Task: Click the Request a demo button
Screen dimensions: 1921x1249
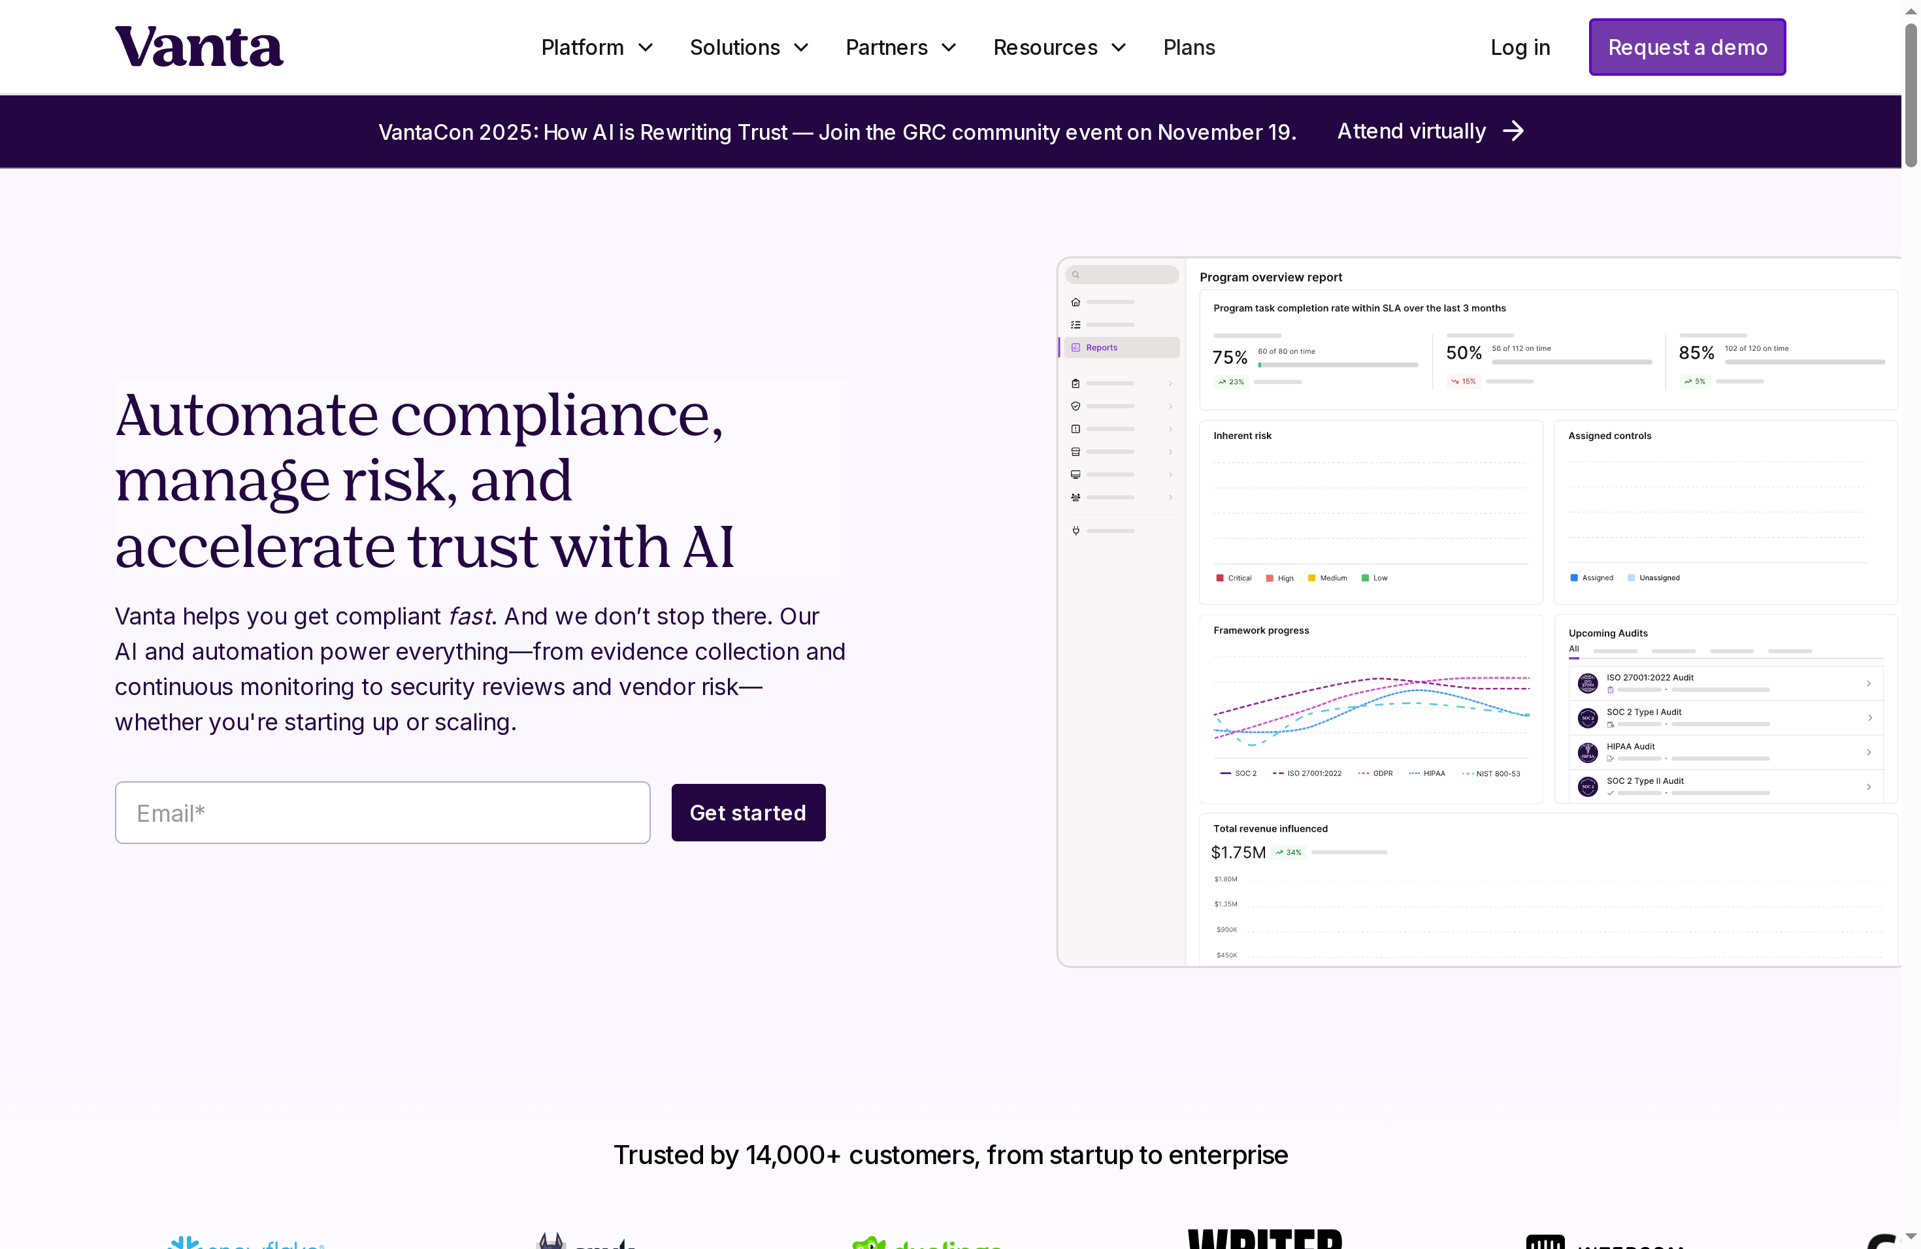Action: pyautogui.click(x=1686, y=48)
